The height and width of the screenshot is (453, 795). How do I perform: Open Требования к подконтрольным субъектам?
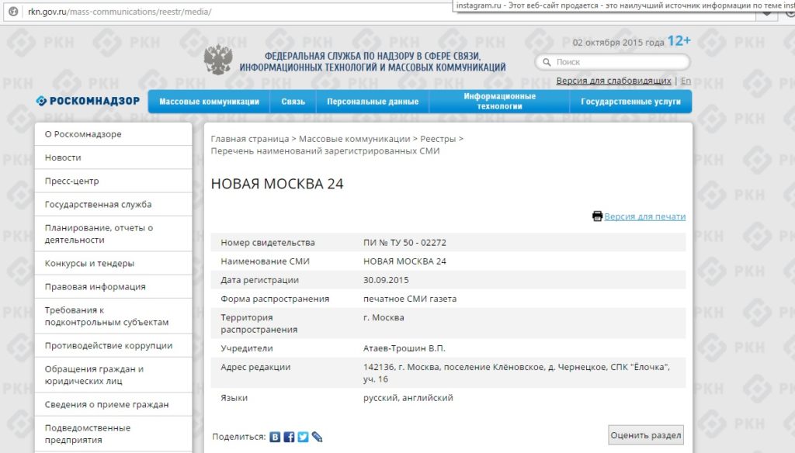tap(113, 316)
